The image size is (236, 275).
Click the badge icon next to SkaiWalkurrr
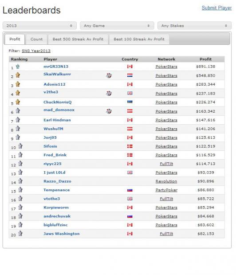pos(109,75)
